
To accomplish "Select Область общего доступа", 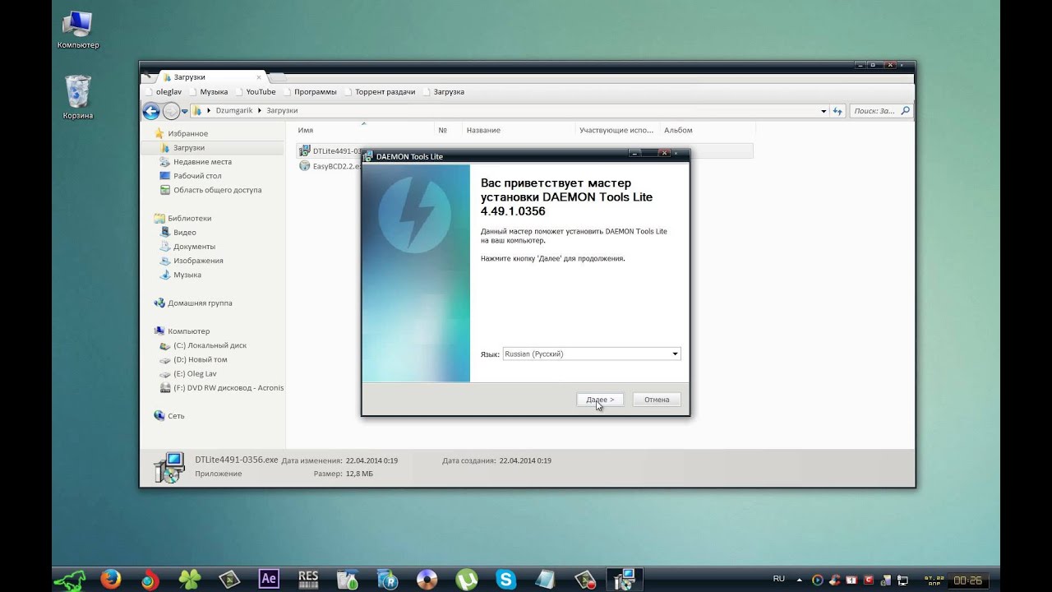I will coord(217,190).
